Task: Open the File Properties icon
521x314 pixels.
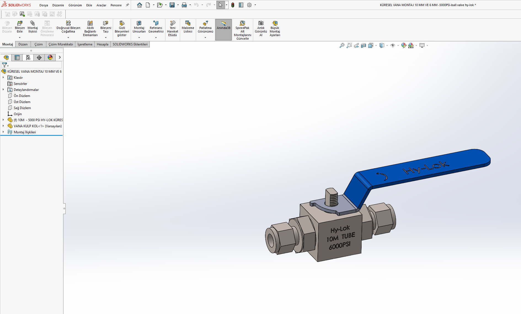Action: (x=241, y=5)
